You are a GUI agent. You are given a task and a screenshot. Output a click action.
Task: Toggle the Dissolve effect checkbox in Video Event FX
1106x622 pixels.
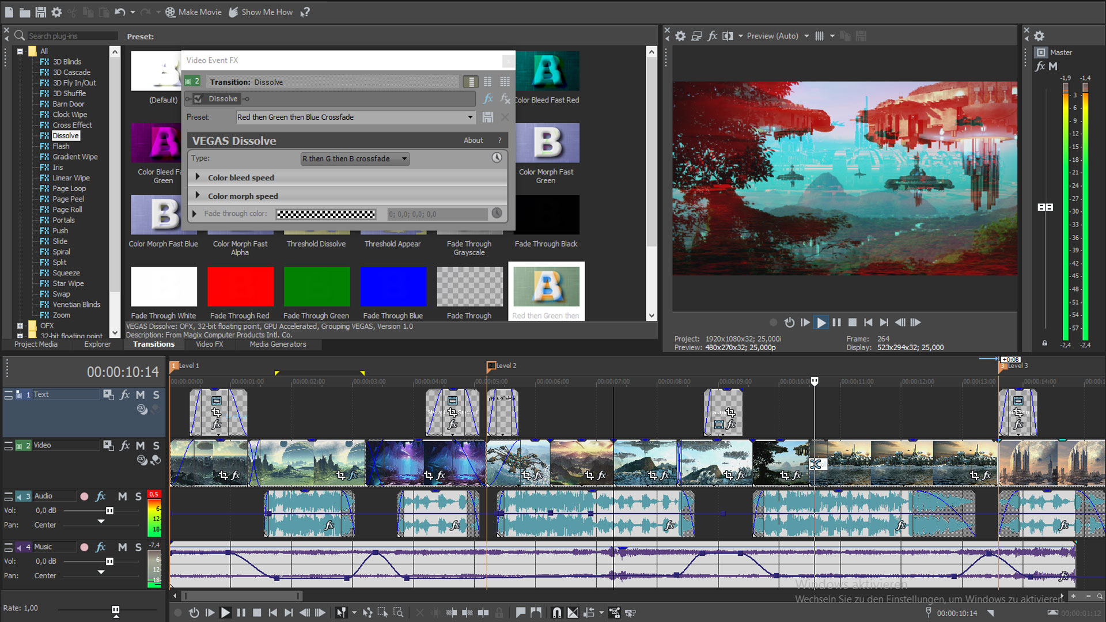[198, 98]
